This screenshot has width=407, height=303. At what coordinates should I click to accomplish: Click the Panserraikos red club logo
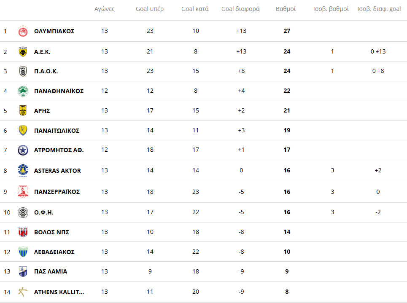point(23,192)
